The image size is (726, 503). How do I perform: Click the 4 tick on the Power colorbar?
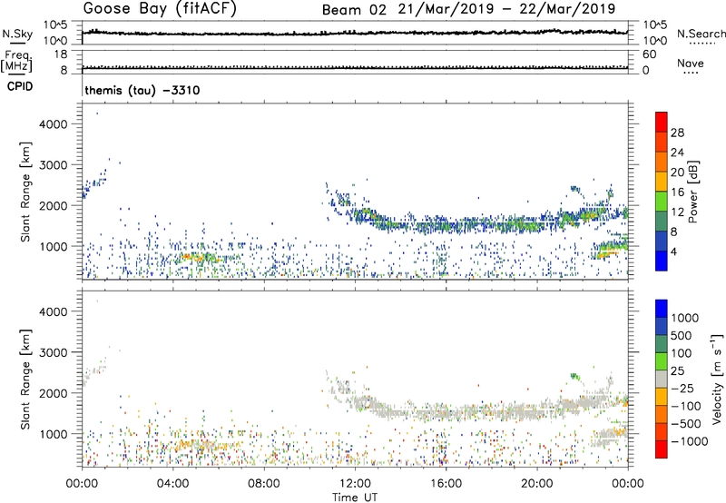tap(674, 252)
